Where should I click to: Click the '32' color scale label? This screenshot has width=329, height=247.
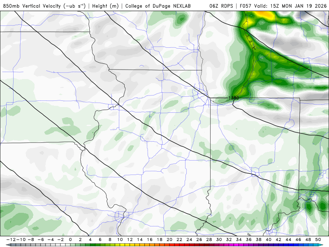tap(229, 240)
